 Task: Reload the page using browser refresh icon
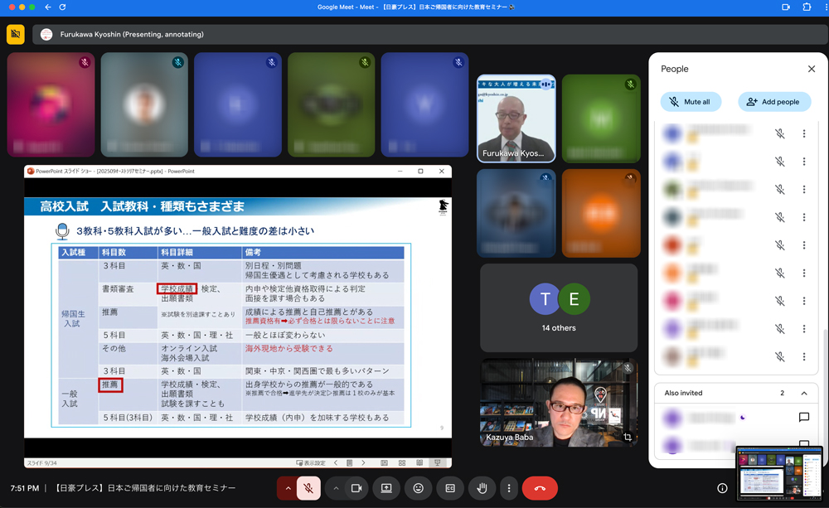coord(62,7)
